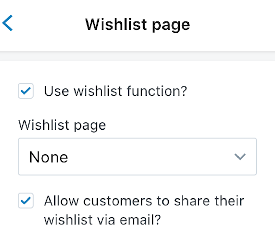Viewport: 275px width, 246px height.
Task: Click the back arrow to leave Wishlist settings
Action: pyautogui.click(x=7, y=24)
